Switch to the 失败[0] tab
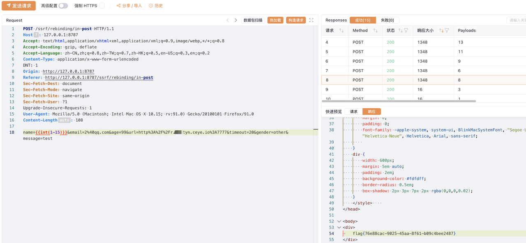Image resolution: width=526 pixels, height=243 pixels. click(x=387, y=20)
